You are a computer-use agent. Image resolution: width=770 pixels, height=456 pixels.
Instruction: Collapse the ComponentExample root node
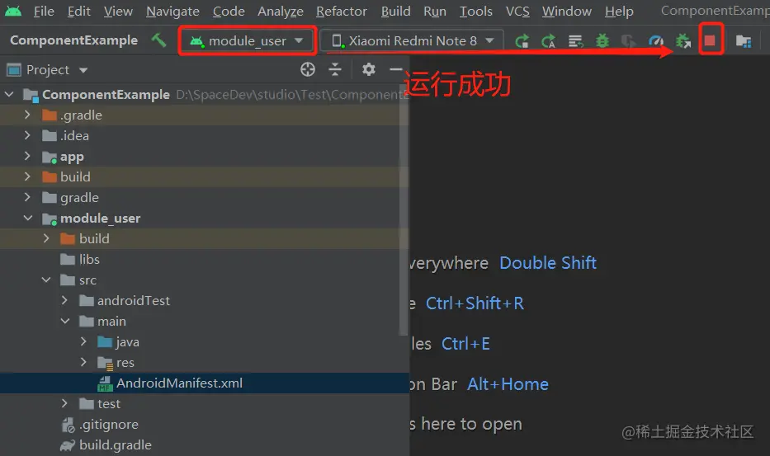[x=9, y=94]
